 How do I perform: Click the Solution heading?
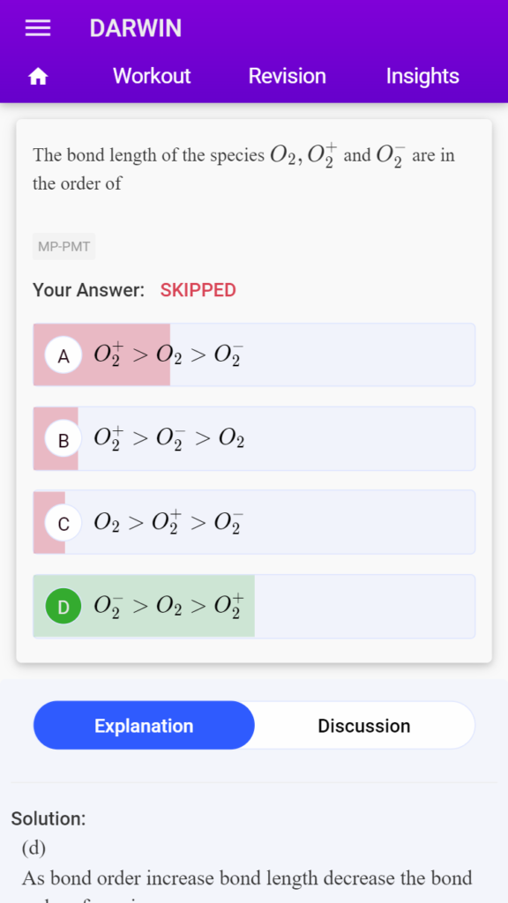(x=49, y=818)
